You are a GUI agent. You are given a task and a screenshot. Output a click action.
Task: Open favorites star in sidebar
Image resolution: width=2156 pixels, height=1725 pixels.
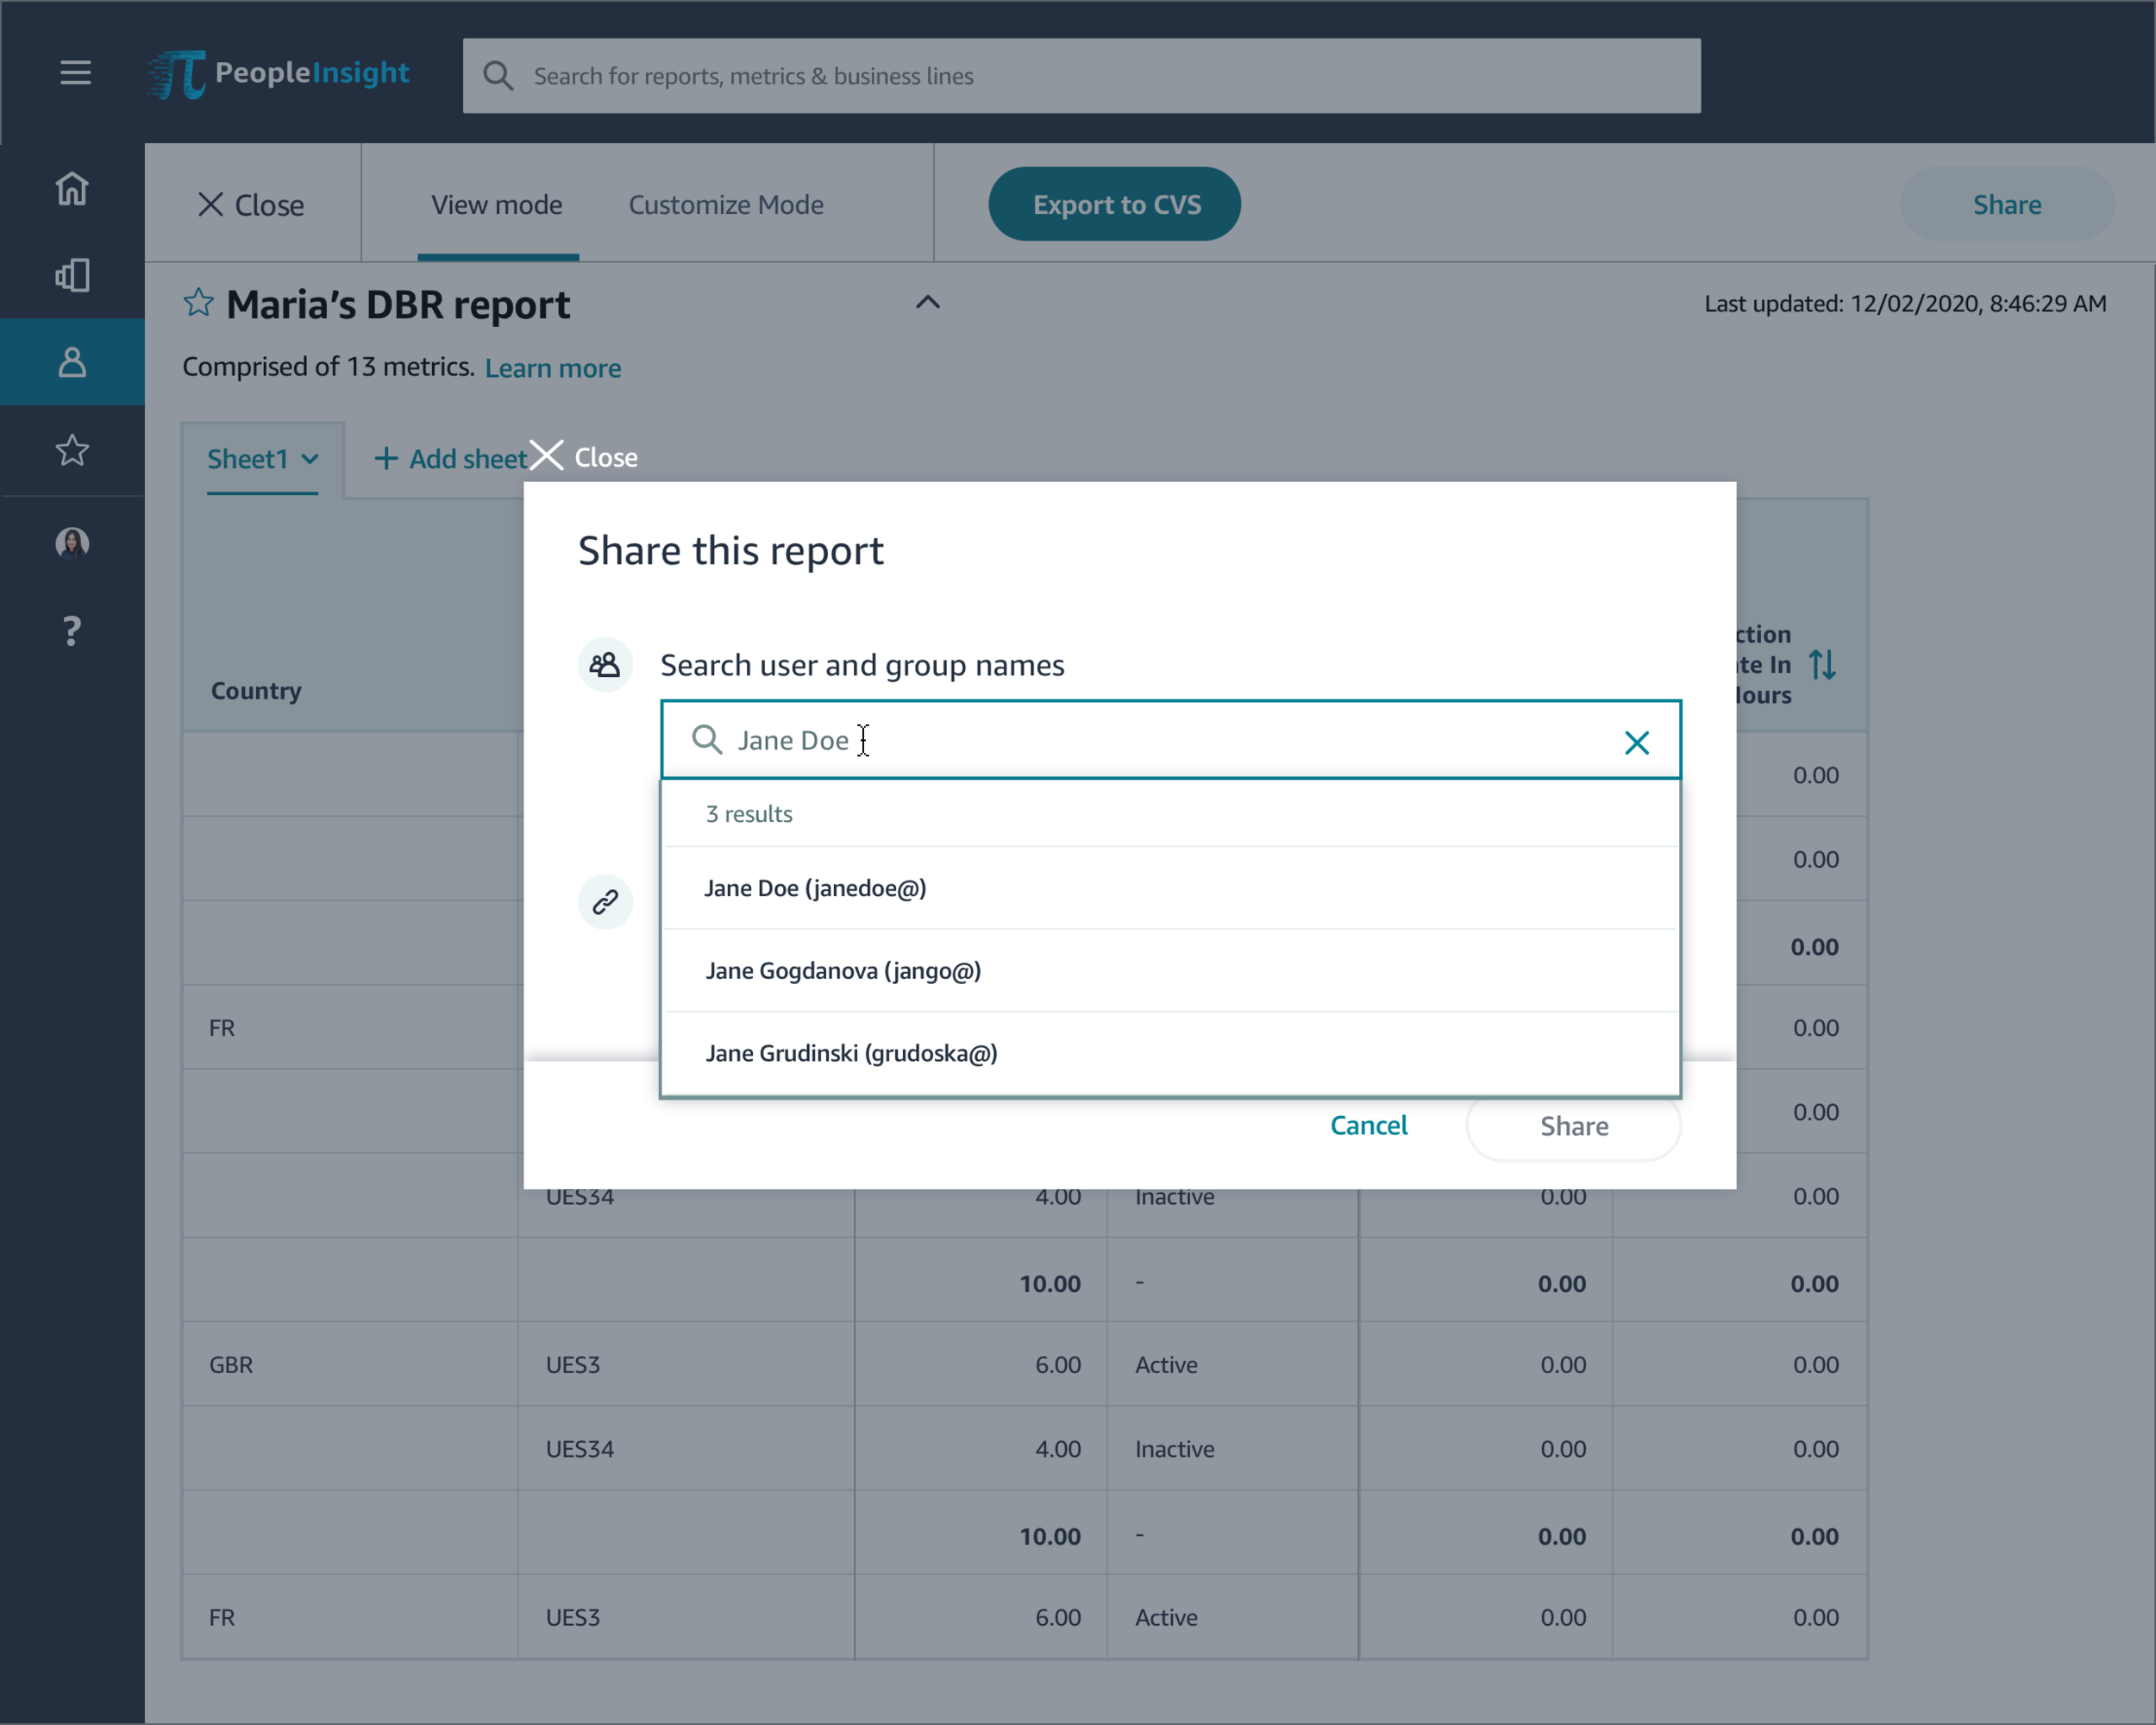click(x=72, y=450)
